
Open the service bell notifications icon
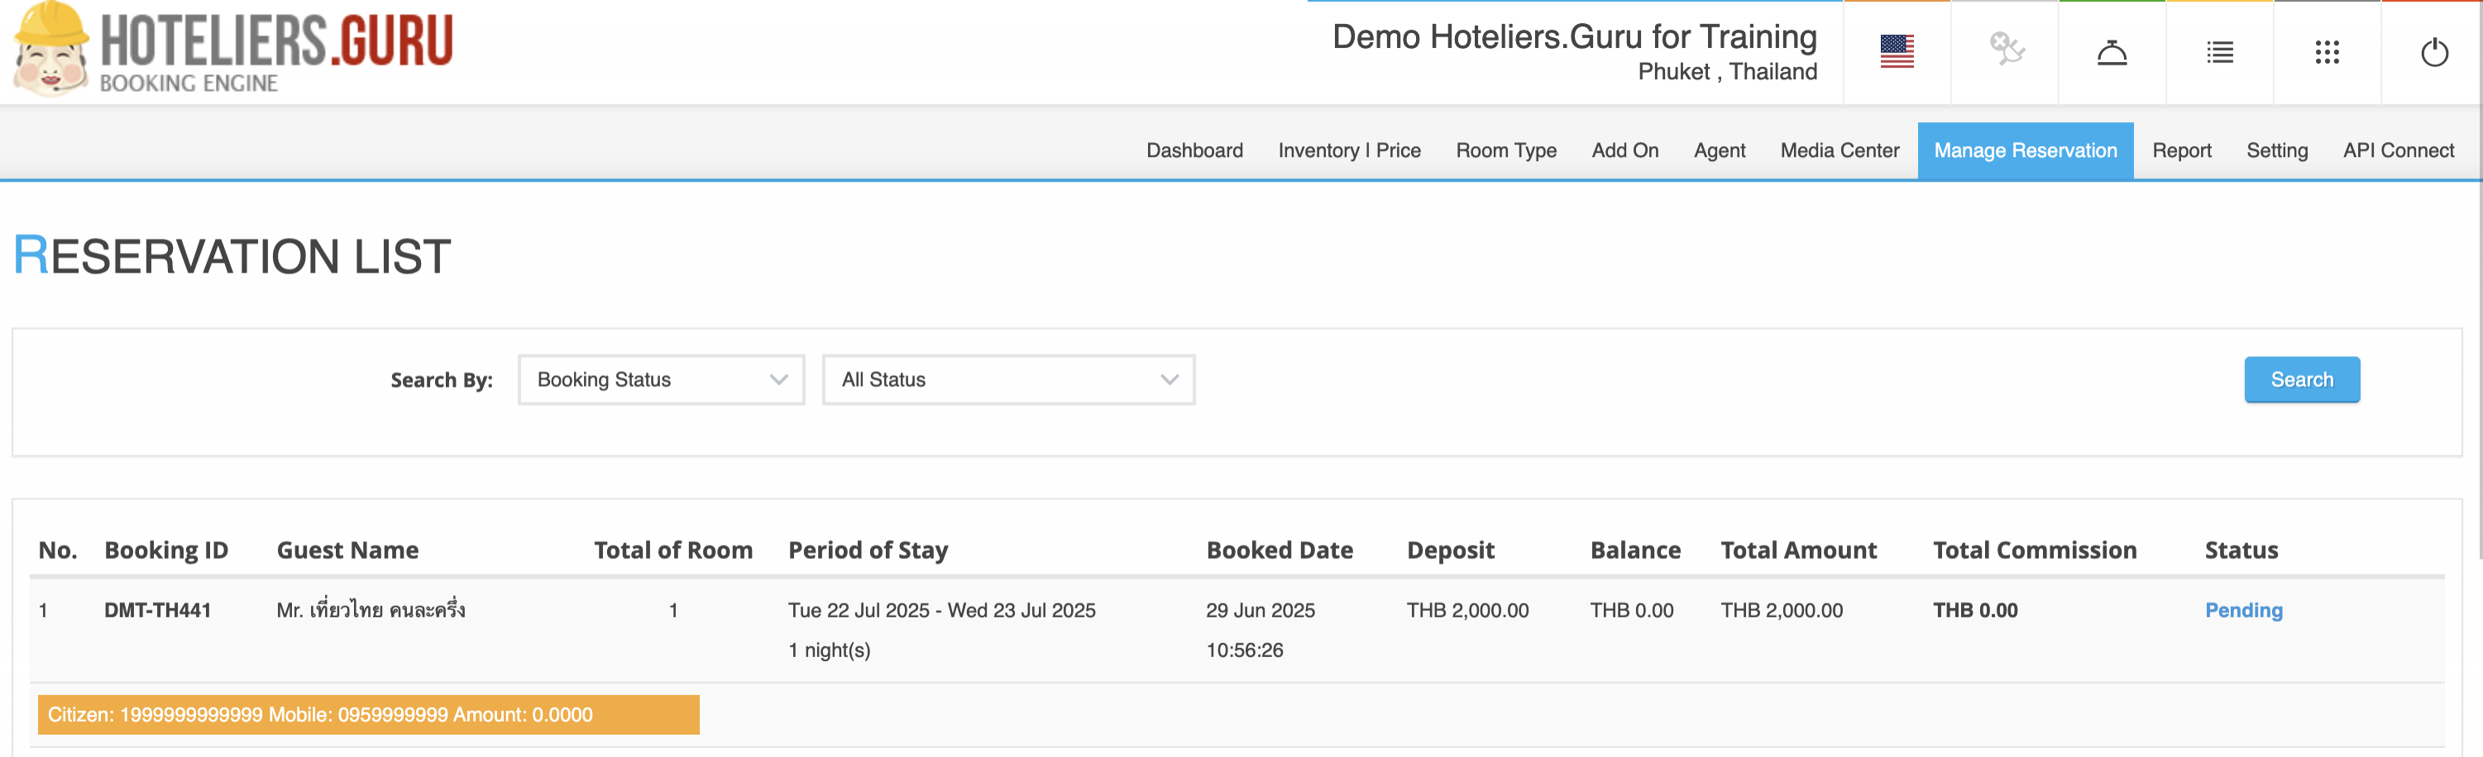click(x=2111, y=52)
